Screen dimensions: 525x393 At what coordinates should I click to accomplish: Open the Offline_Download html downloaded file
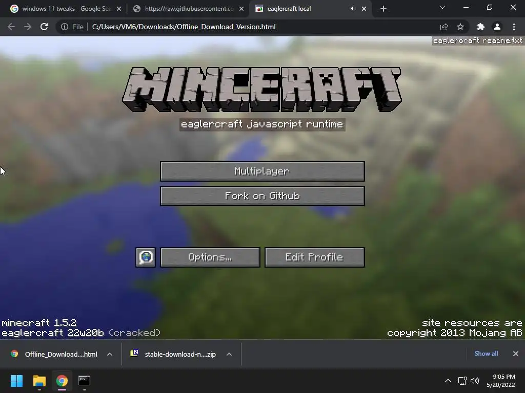pos(54,354)
